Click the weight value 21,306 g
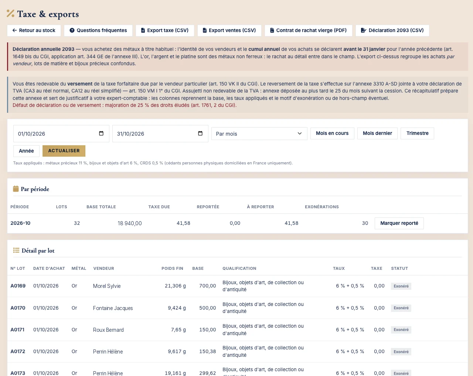 click(175, 286)
